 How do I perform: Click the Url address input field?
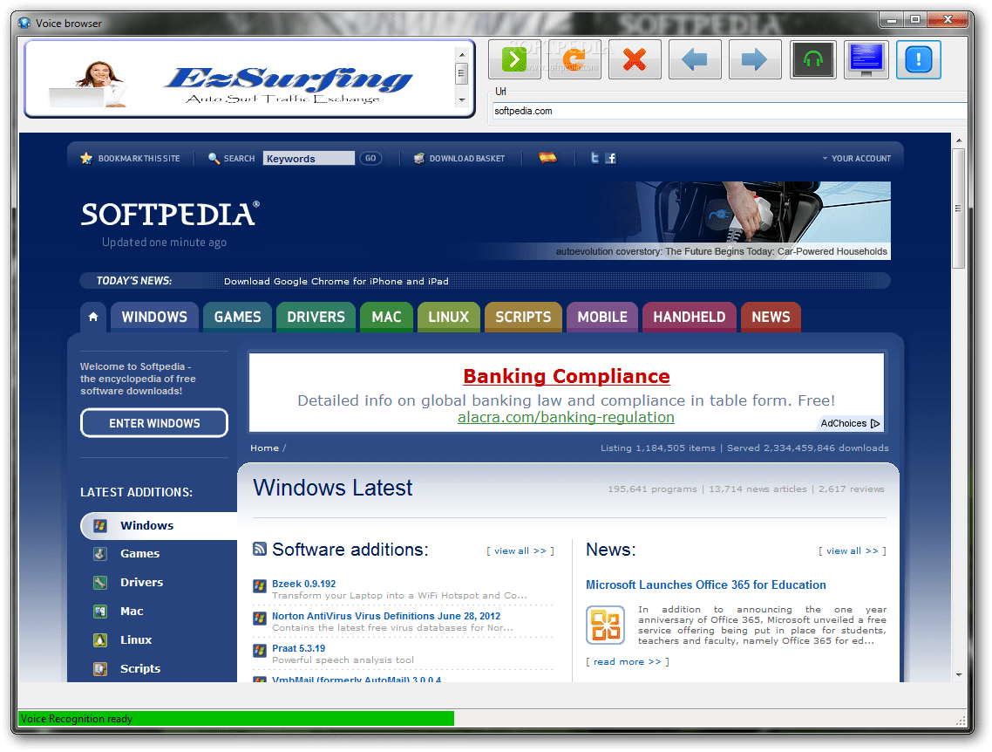tap(730, 111)
